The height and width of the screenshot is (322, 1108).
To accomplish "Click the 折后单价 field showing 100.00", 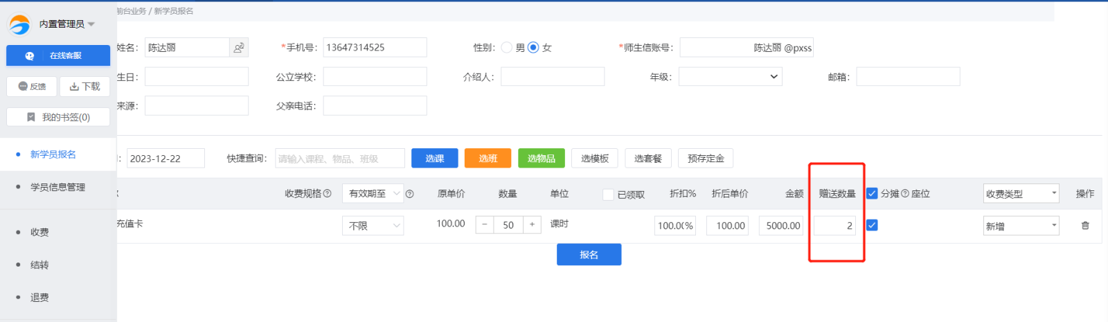I will click(728, 226).
